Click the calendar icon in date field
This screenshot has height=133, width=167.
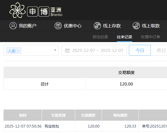pos(67,50)
